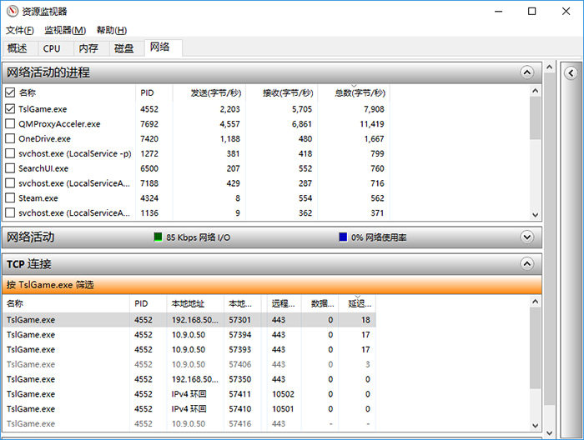The image size is (584, 440).
Task: Open the 监视器(M) menu
Action: (x=64, y=30)
